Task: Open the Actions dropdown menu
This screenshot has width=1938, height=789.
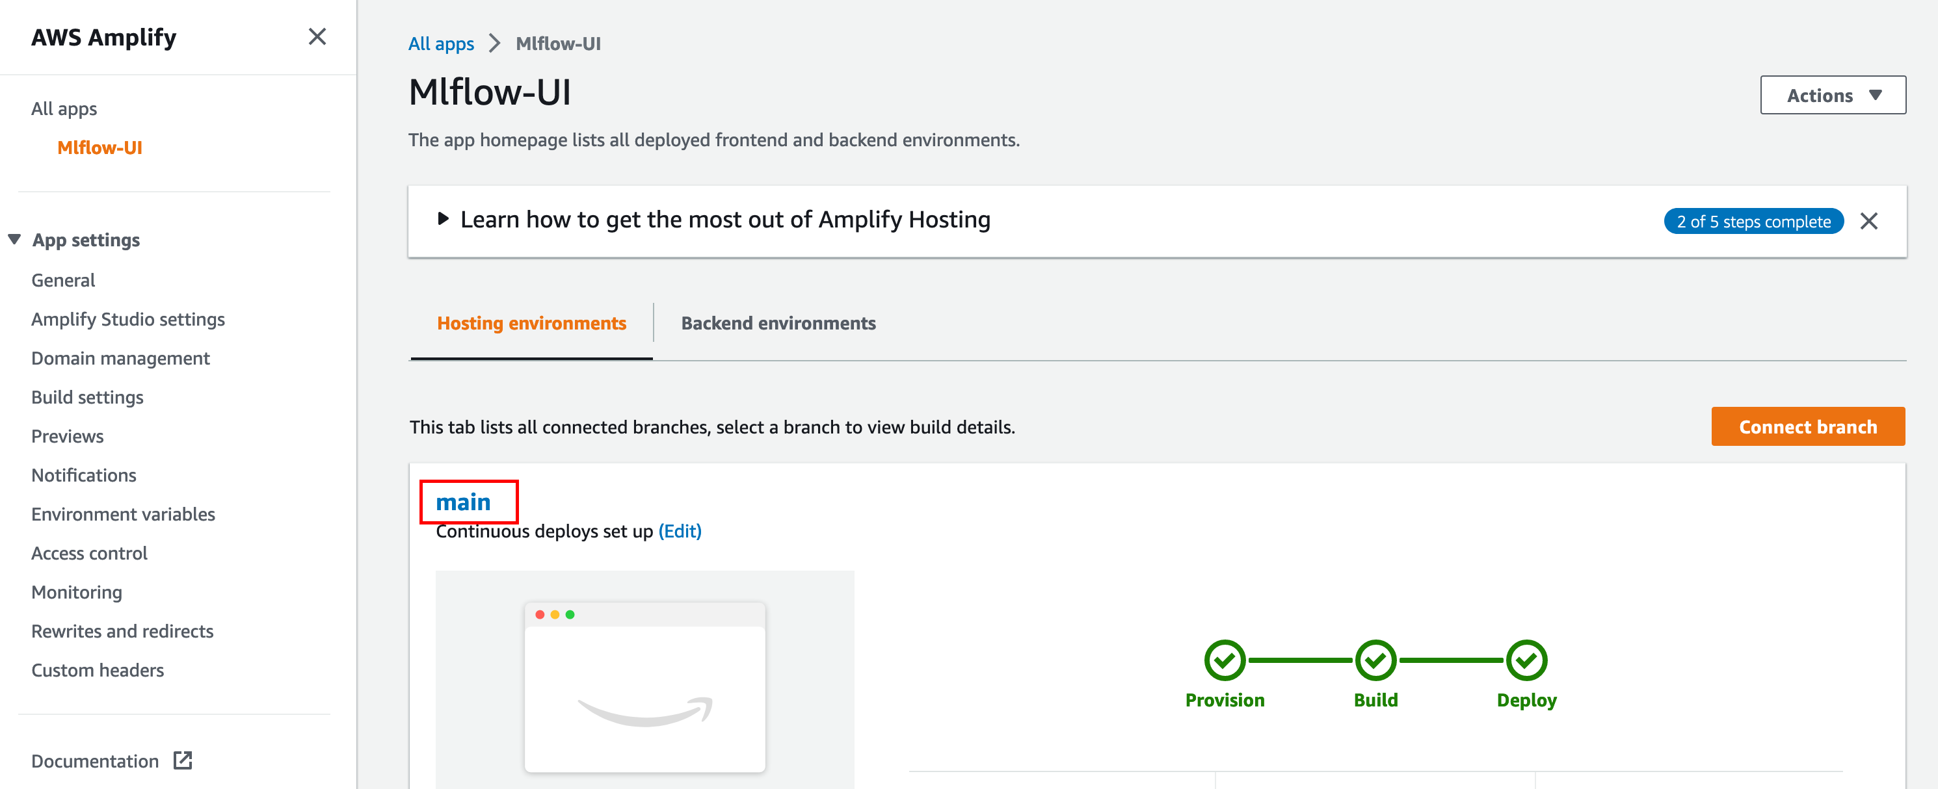Action: [x=1833, y=95]
